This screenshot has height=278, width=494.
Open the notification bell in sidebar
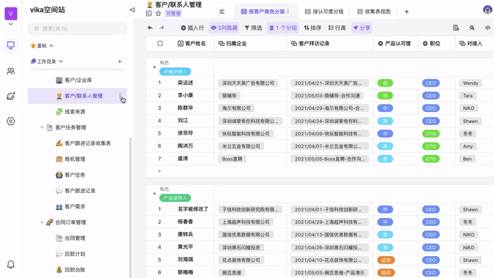pyautogui.click(x=11, y=264)
